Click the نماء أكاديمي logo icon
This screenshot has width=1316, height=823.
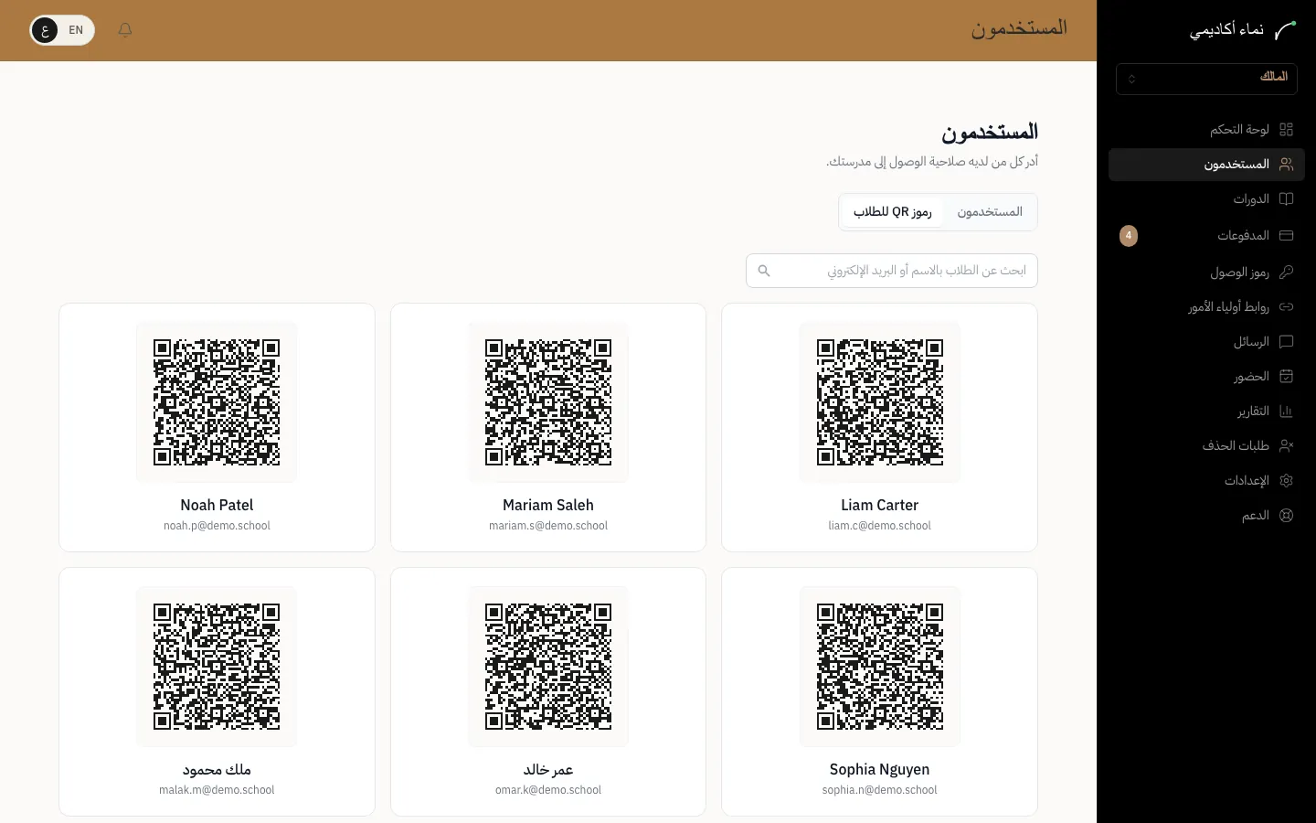(x=1285, y=30)
